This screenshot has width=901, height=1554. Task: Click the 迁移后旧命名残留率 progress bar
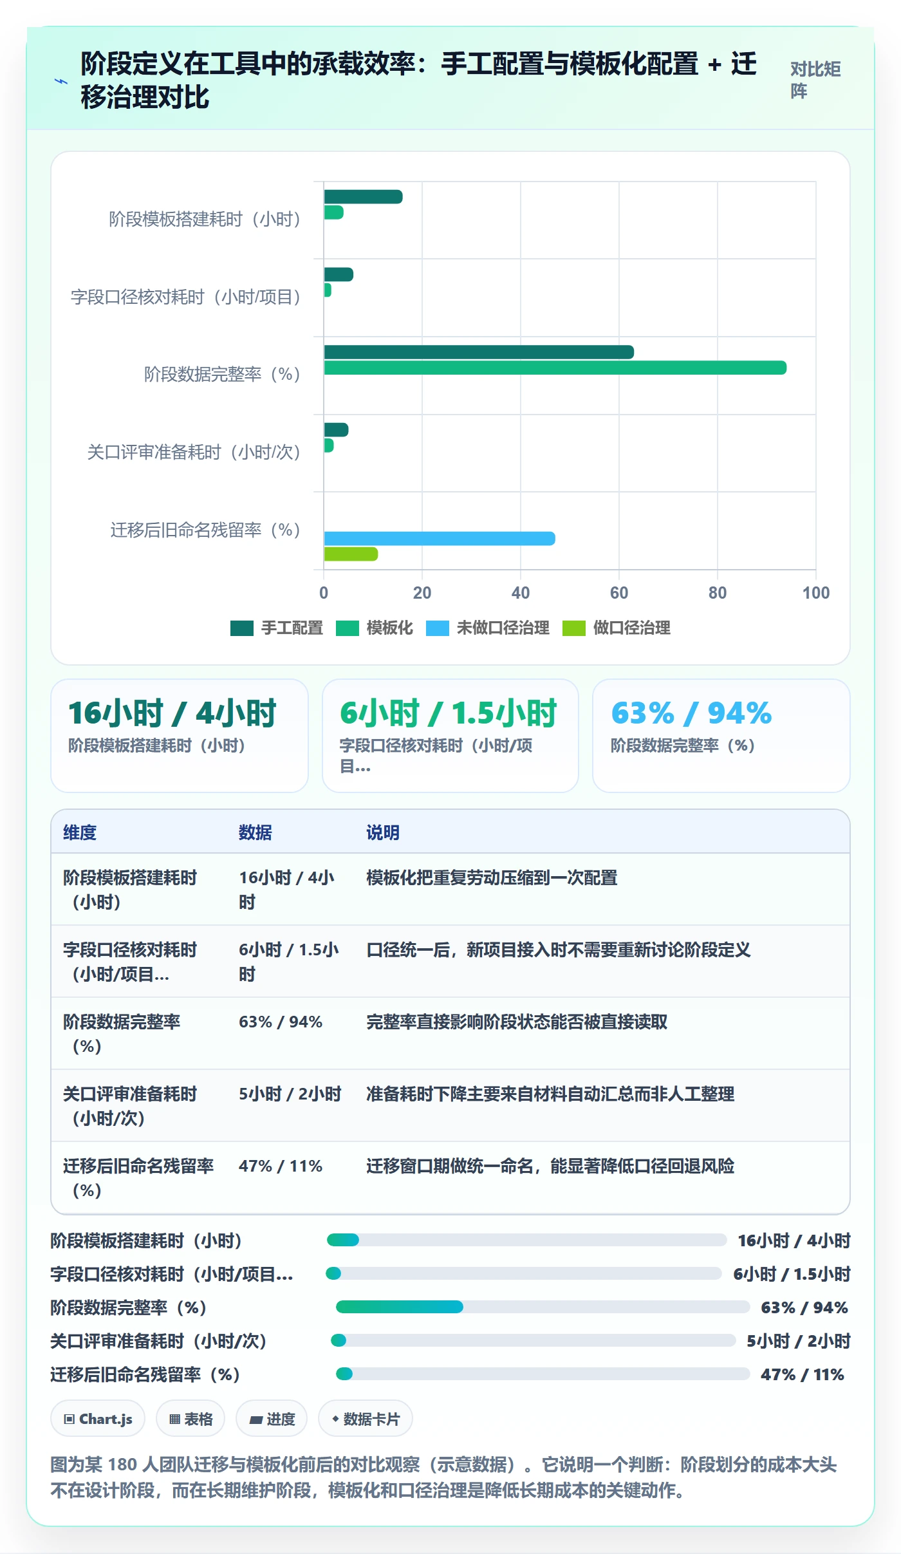tap(543, 1374)
